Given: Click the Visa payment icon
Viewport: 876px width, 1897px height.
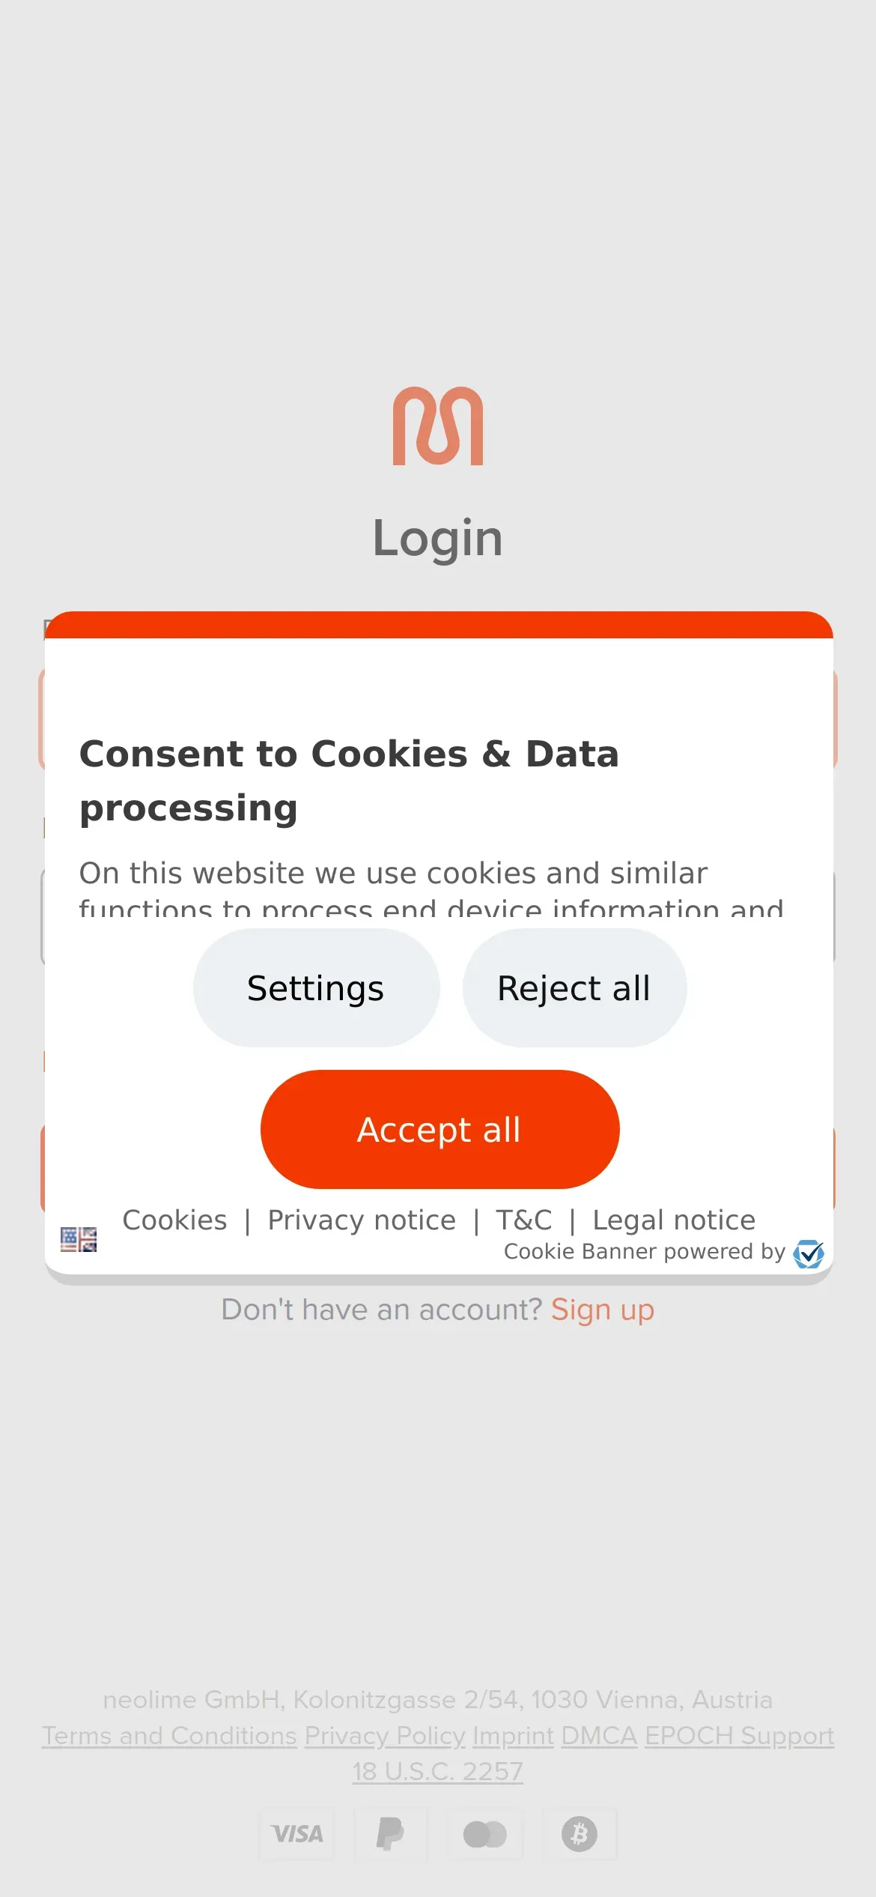Looking at the screenshot, I should 297,1834.
